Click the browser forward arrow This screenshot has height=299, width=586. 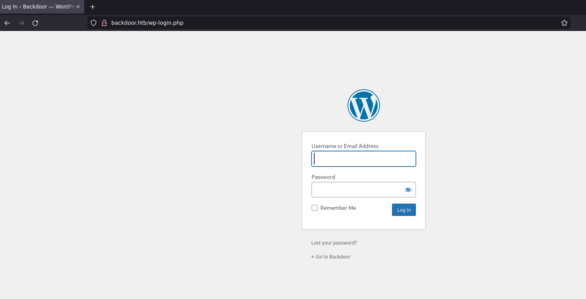point(21,23)
